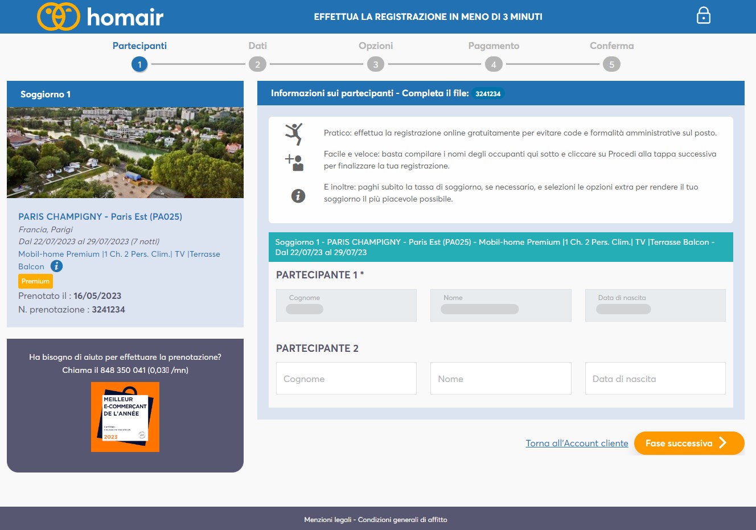Click the jumping person icon

click(x=294, y=134)
